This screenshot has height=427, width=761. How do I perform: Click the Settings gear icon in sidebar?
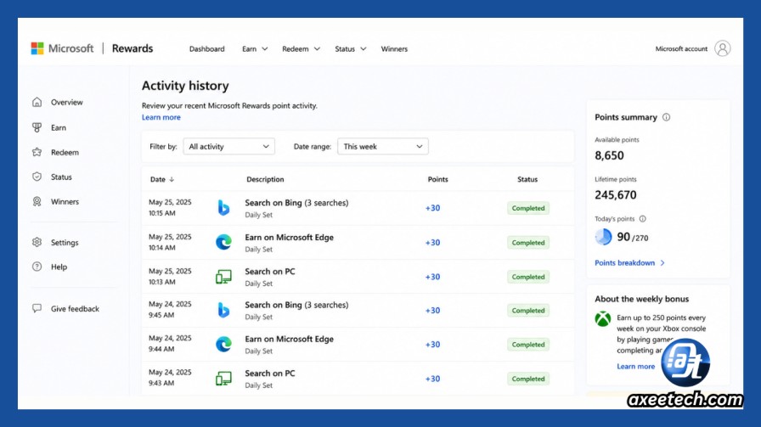[37, 242]
